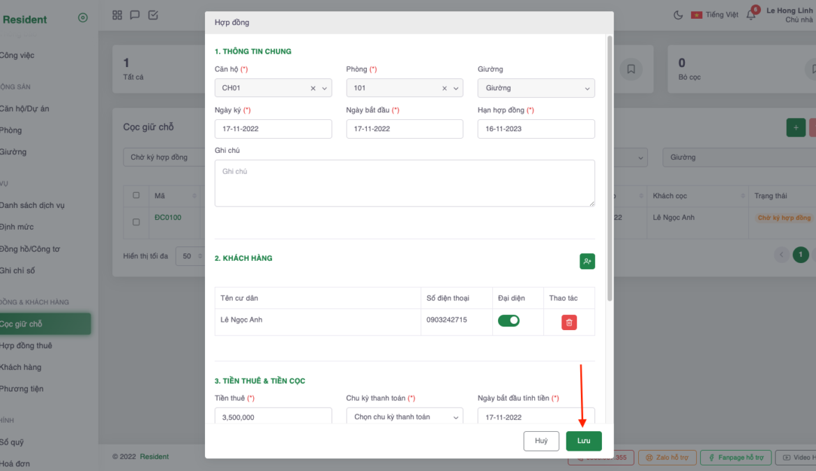Screen dimensions: 816x471
Task: Open the checklist task icon in top bar
Action: [153, 15]
